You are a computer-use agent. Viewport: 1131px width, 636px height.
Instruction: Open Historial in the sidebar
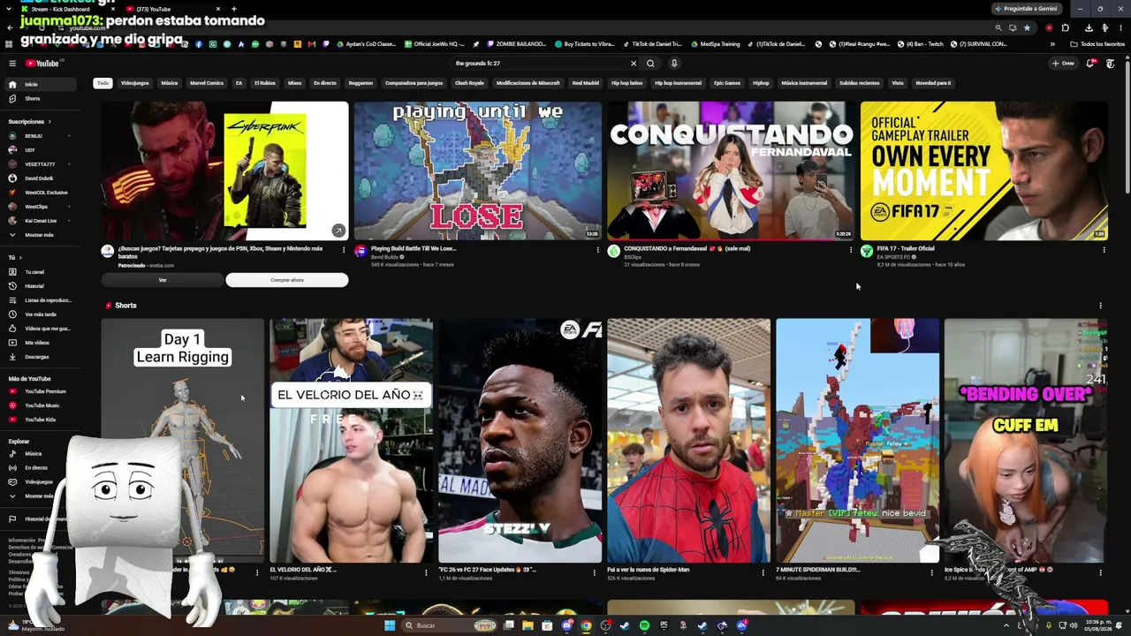tap(41, 286)
